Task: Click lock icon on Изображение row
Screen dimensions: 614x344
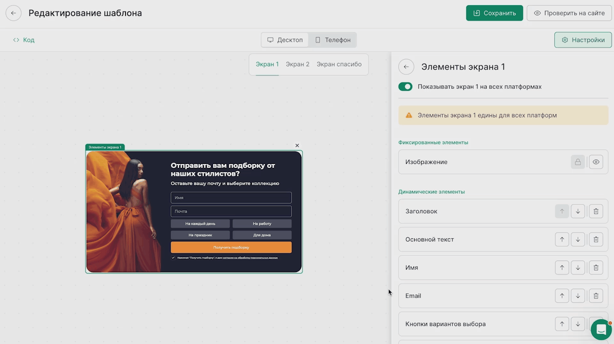Action: pyautogui.click(x=578, y=162)
